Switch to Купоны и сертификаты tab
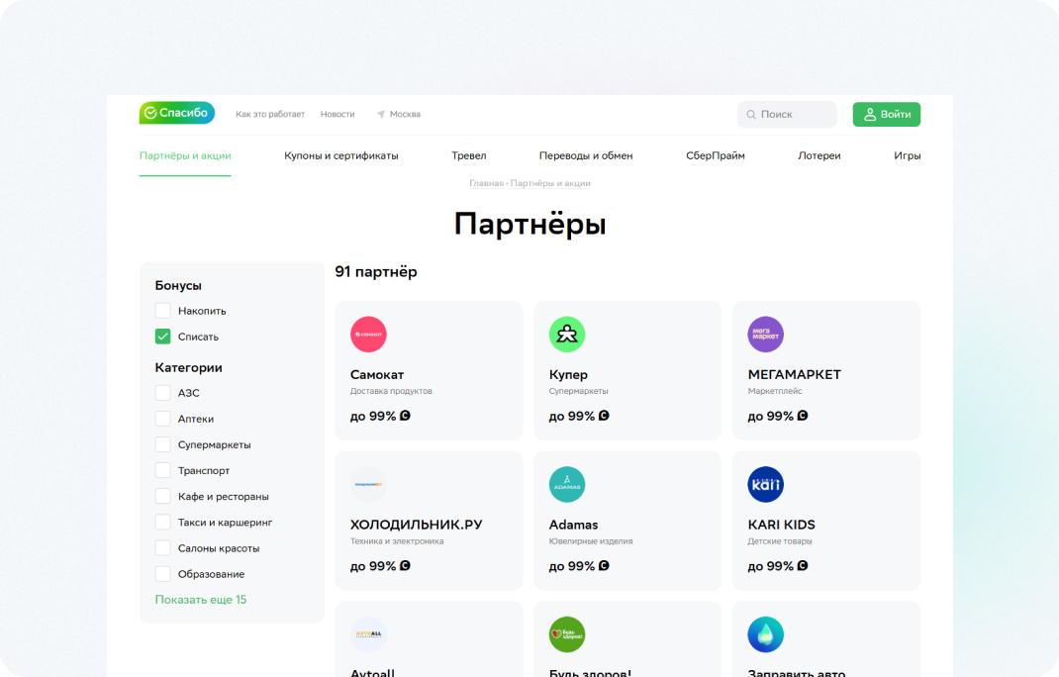 (340, 155)
